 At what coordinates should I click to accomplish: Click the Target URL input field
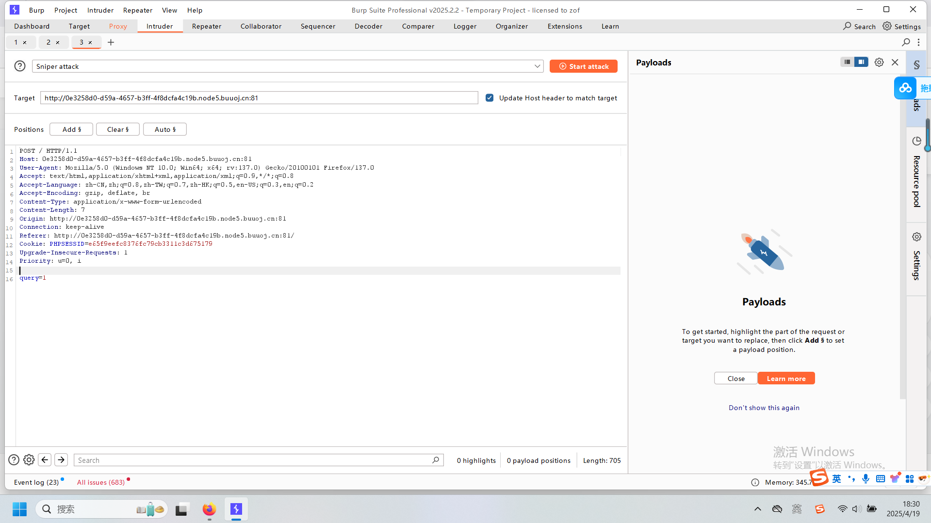[x=259, y=98]
